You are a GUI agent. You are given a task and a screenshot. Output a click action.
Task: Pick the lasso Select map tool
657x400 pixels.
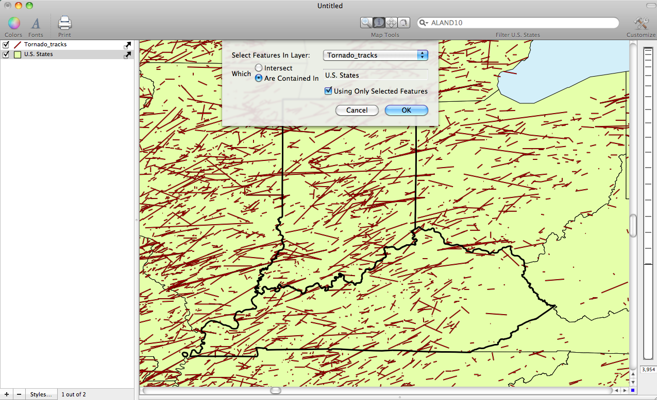(403, 23)
